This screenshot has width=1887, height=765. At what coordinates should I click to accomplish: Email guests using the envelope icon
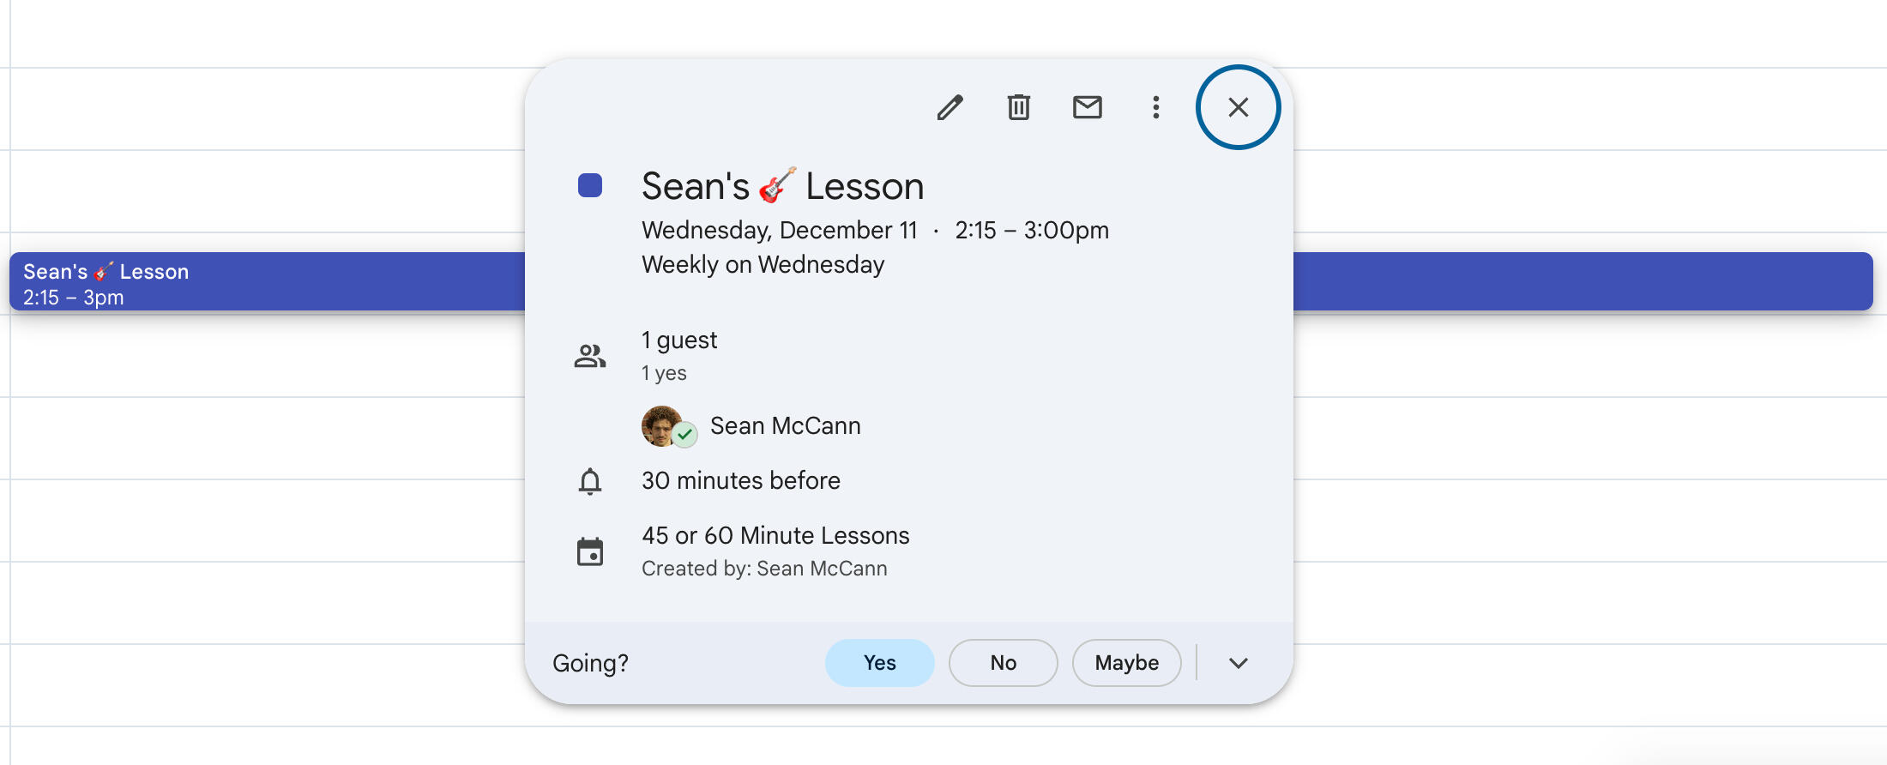1087,107
